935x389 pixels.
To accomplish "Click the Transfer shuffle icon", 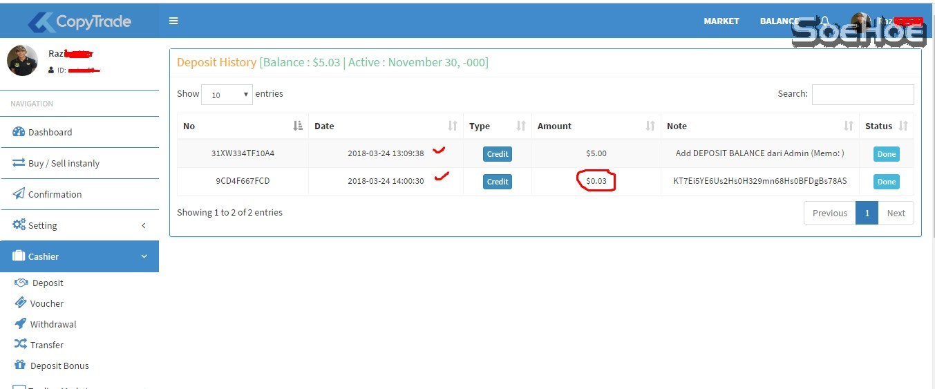I will coord(20,345).
